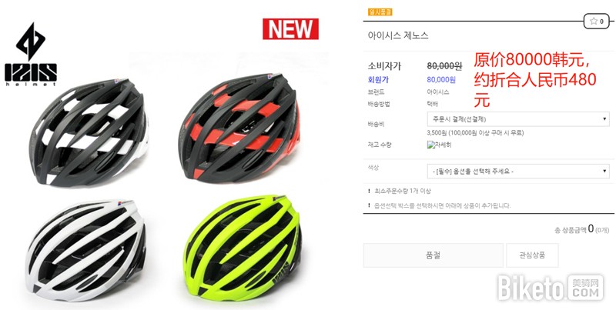The image size is (616, 310).
Task: Select the white helmet image
Action: pyautogui.click(x=85, y=251)
